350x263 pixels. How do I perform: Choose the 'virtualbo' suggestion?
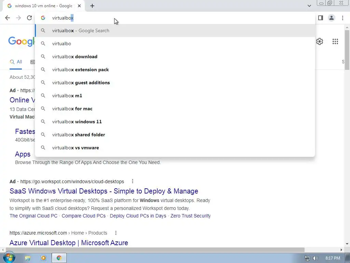[175, 43]
